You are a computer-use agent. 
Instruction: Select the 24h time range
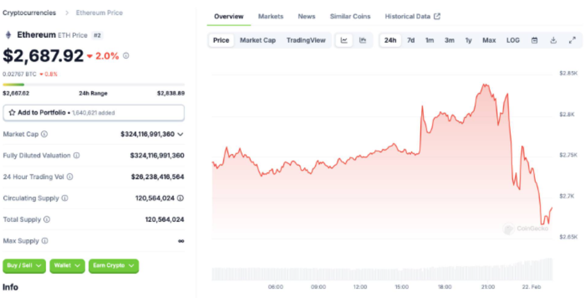(x=390, y=40)
